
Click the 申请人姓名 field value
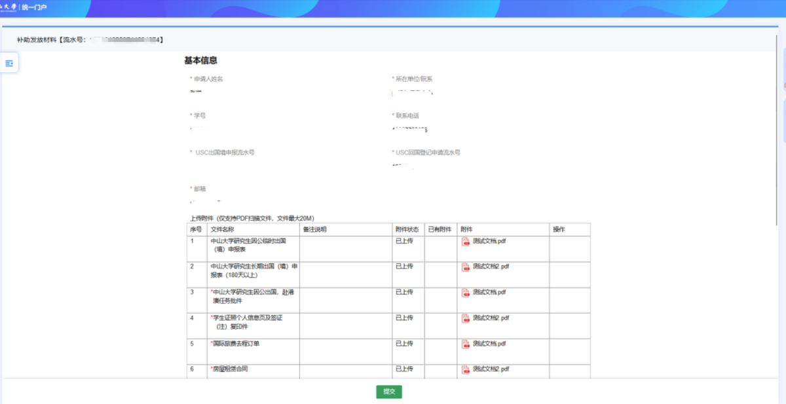[196, 91]
